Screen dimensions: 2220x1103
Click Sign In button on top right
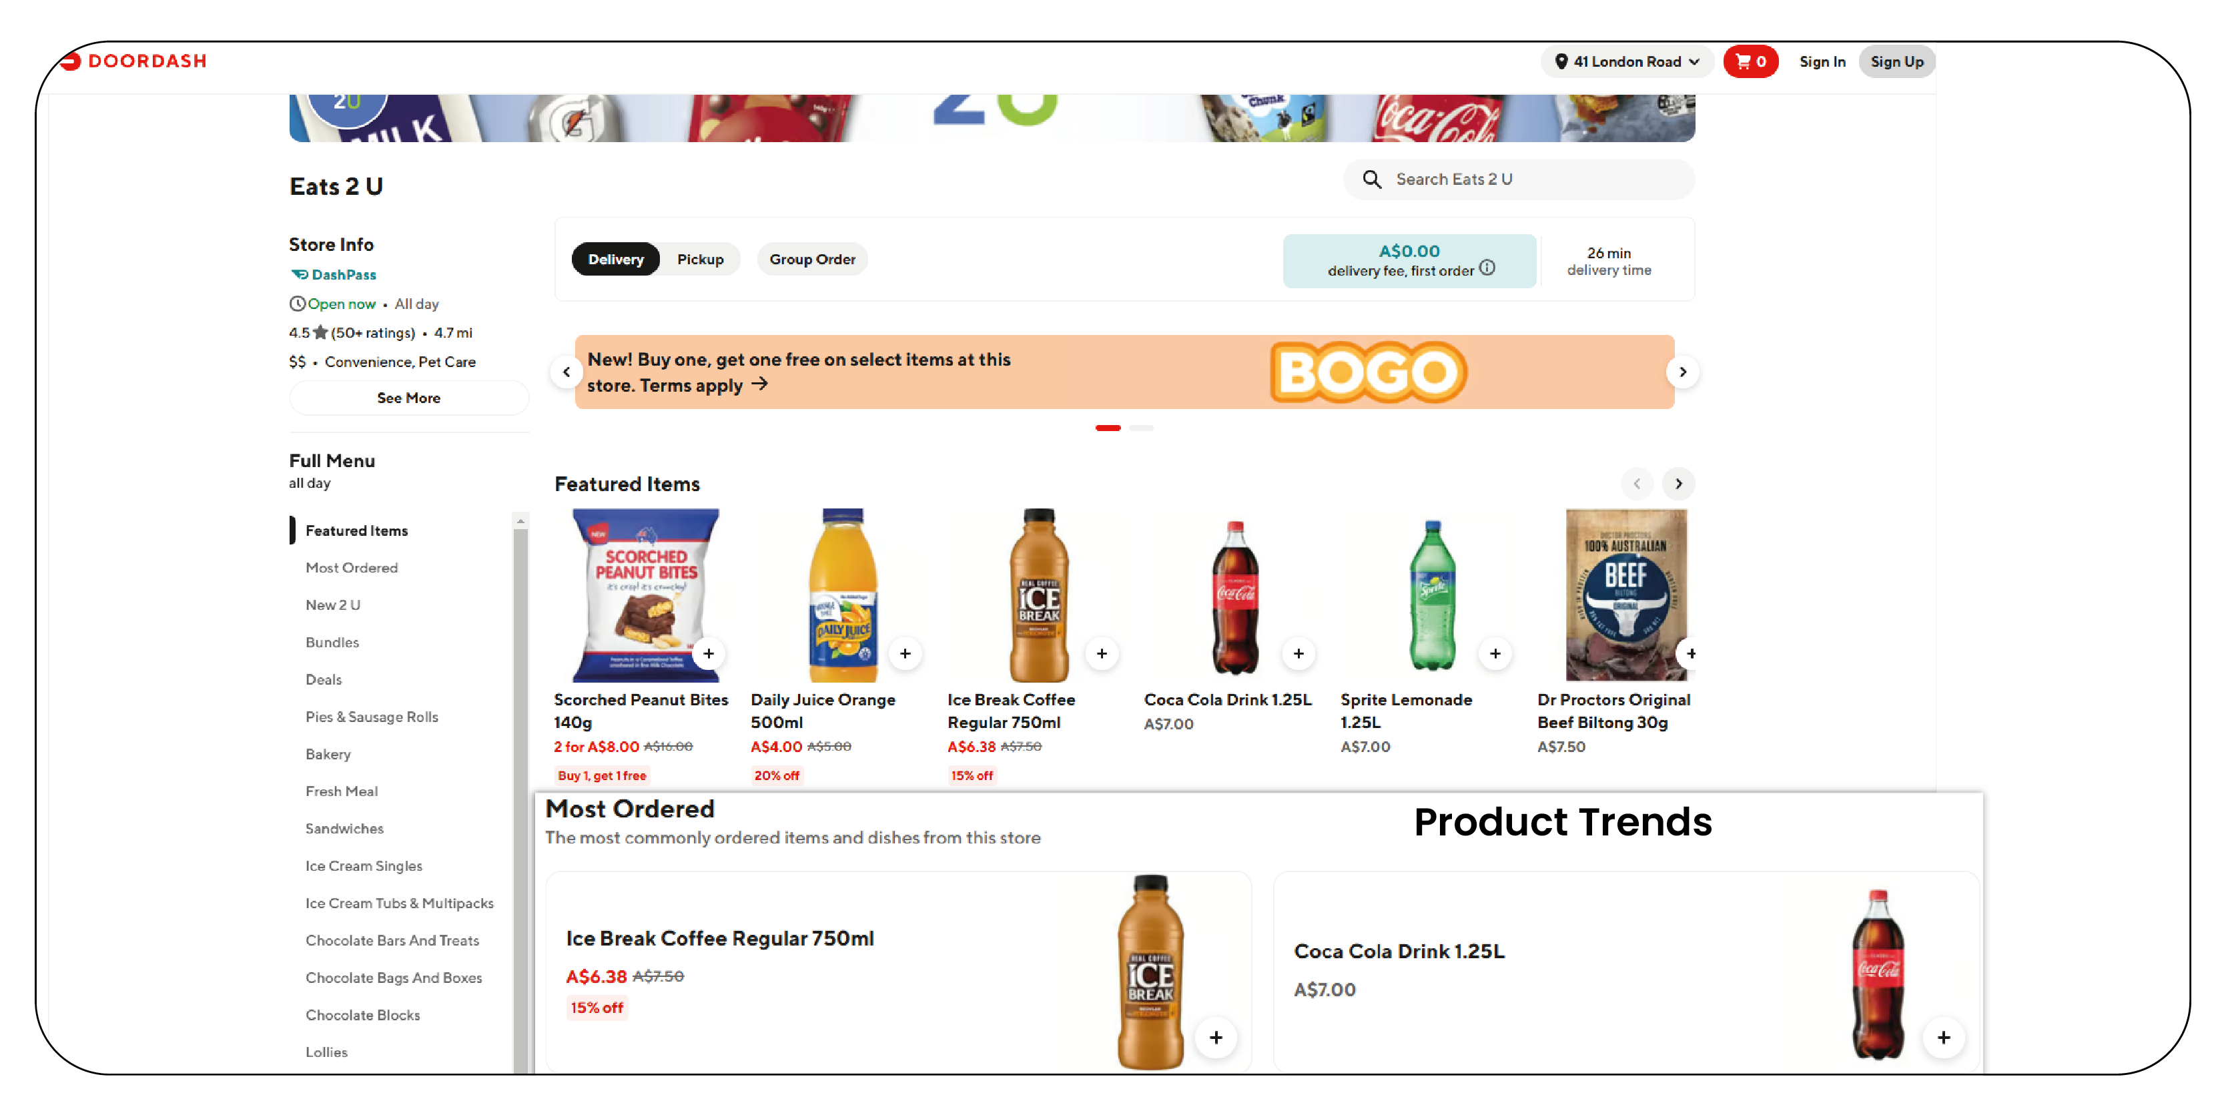(x=1816, y=61)
